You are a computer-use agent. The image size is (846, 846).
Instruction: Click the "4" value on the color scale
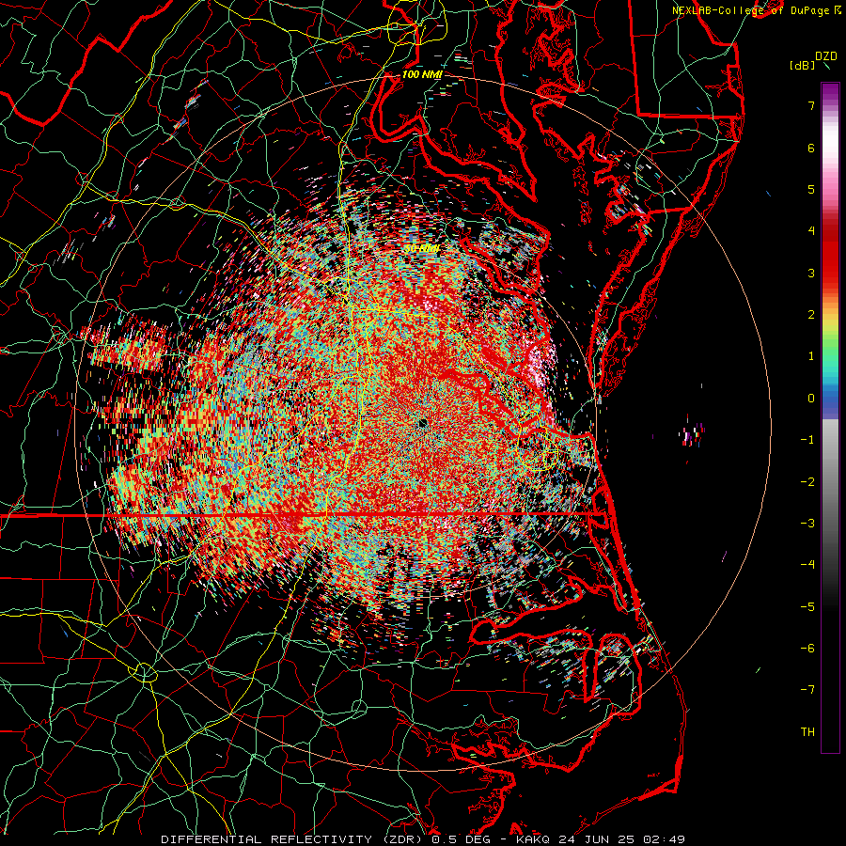pos(811,231)
